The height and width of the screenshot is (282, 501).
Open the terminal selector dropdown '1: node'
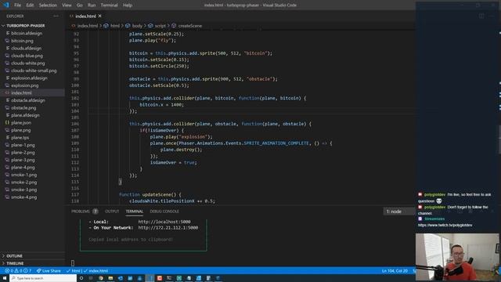(398, 211)
